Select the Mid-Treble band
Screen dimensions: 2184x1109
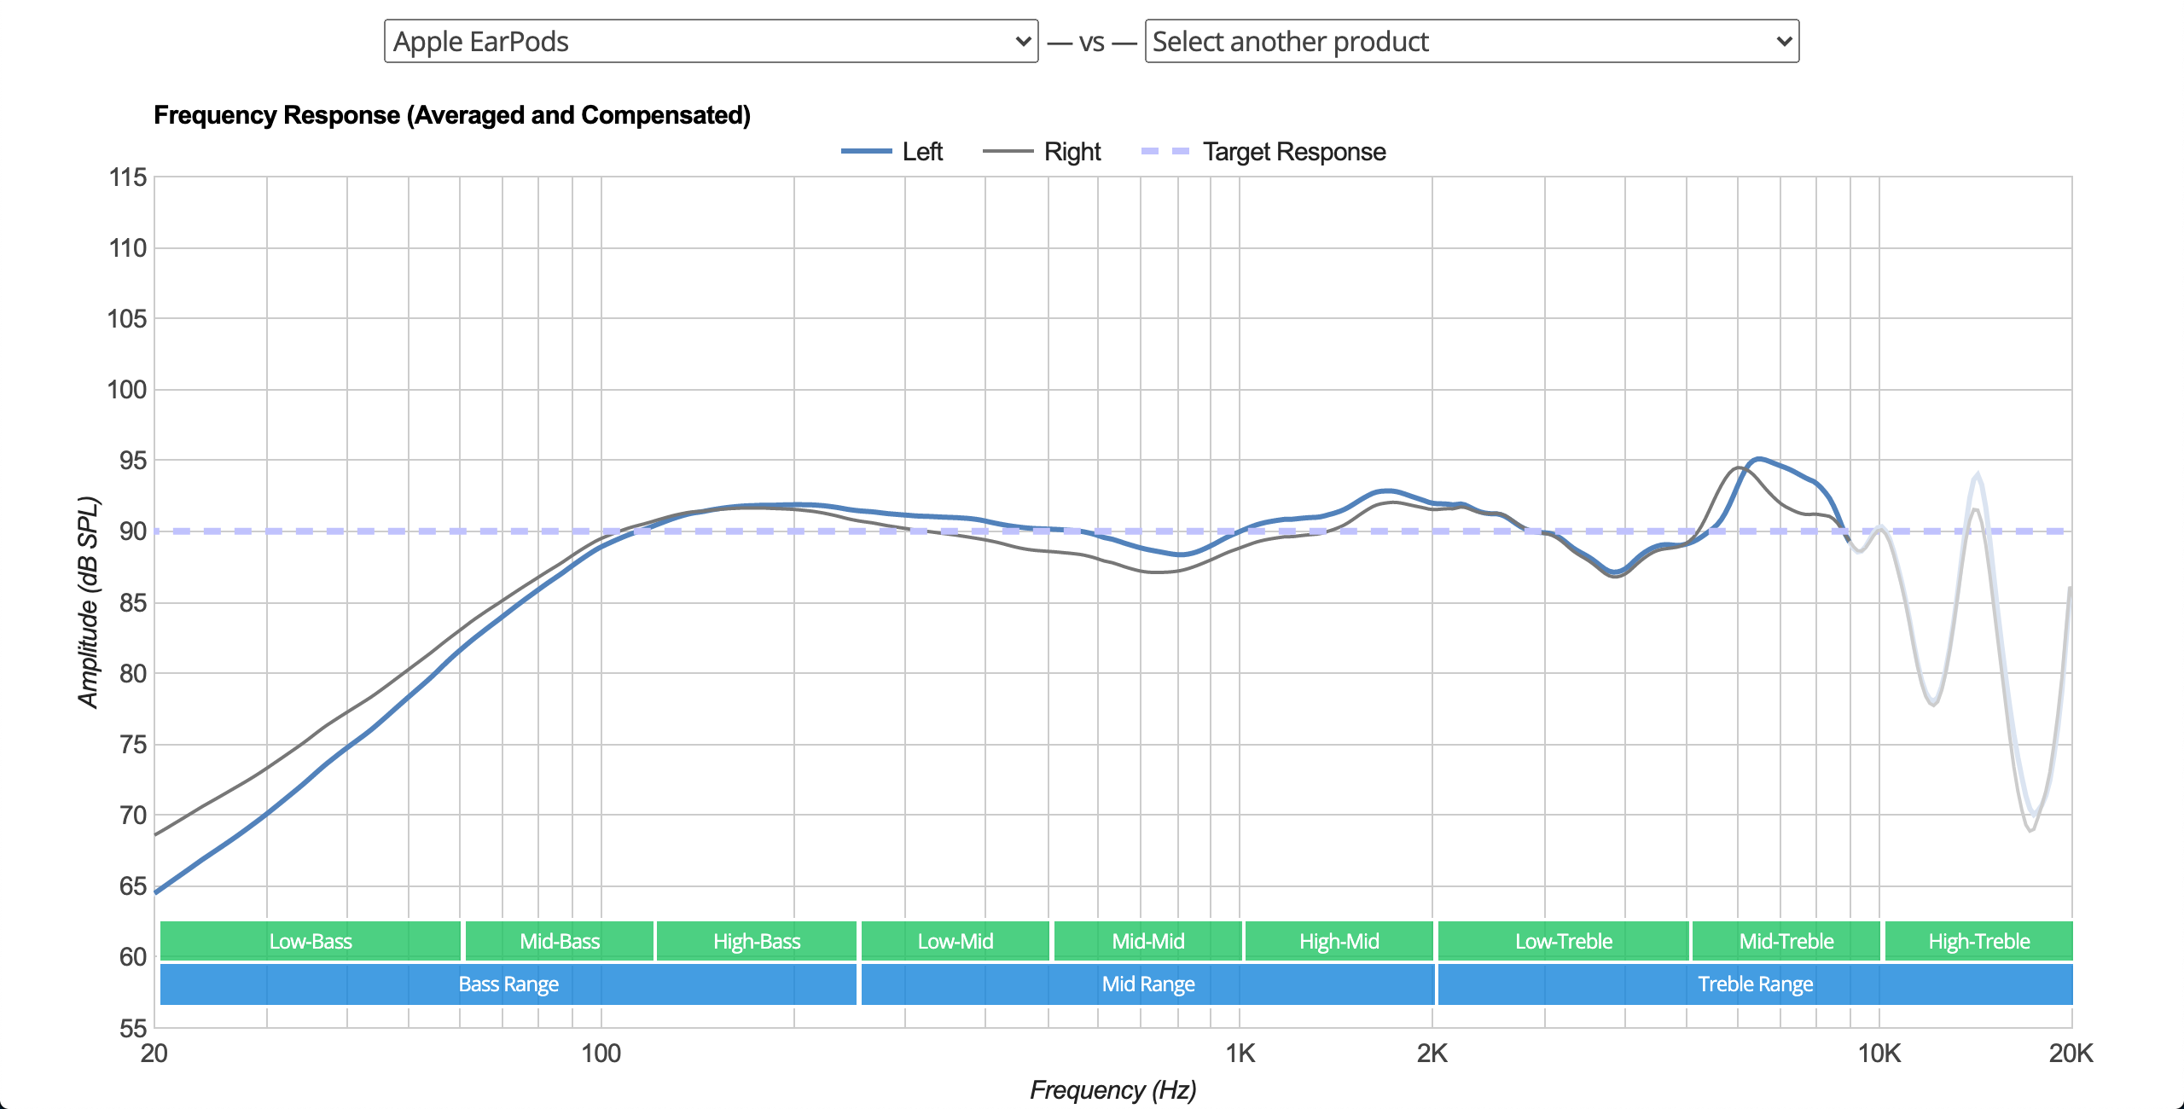1785,941
